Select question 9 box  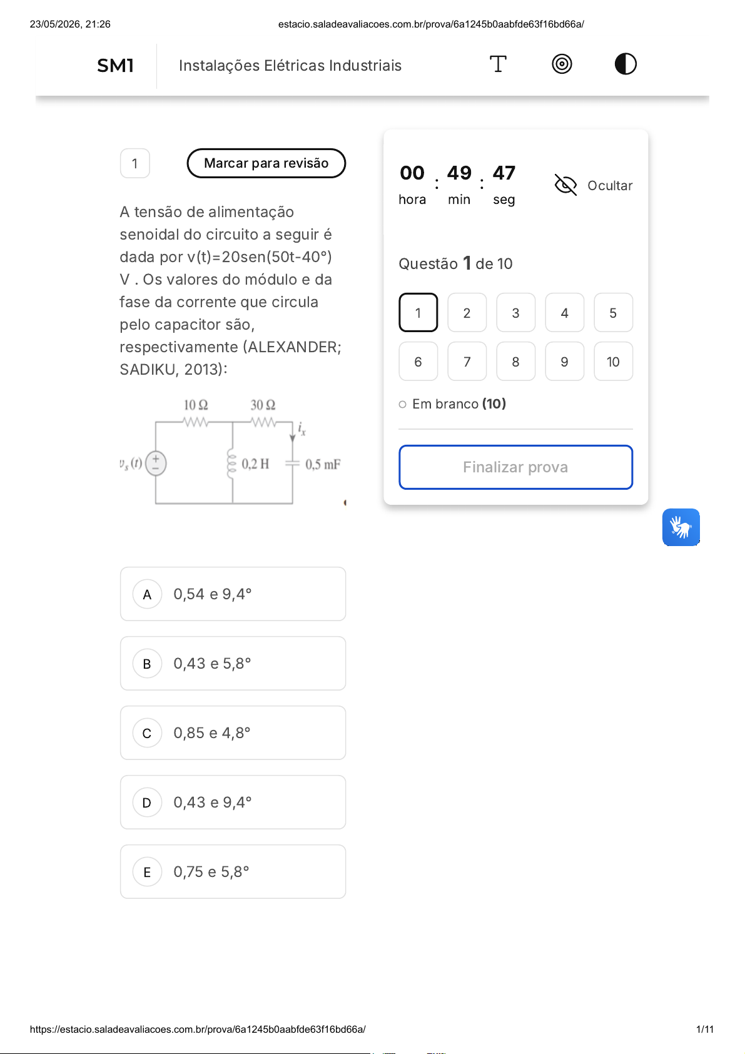point(564,362)
